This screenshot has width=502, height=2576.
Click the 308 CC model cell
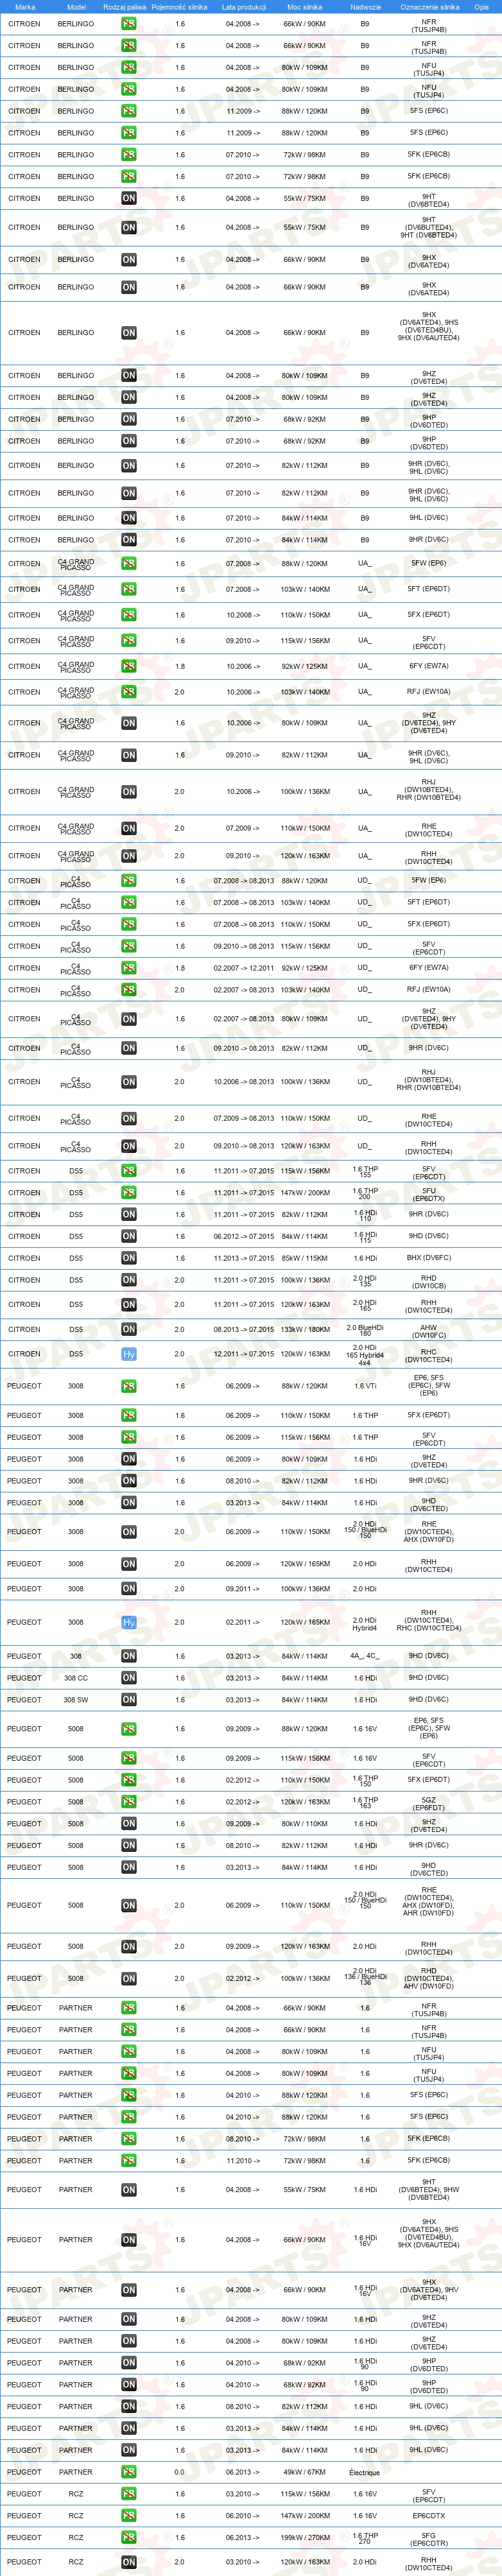click(x=76, y=1678)
